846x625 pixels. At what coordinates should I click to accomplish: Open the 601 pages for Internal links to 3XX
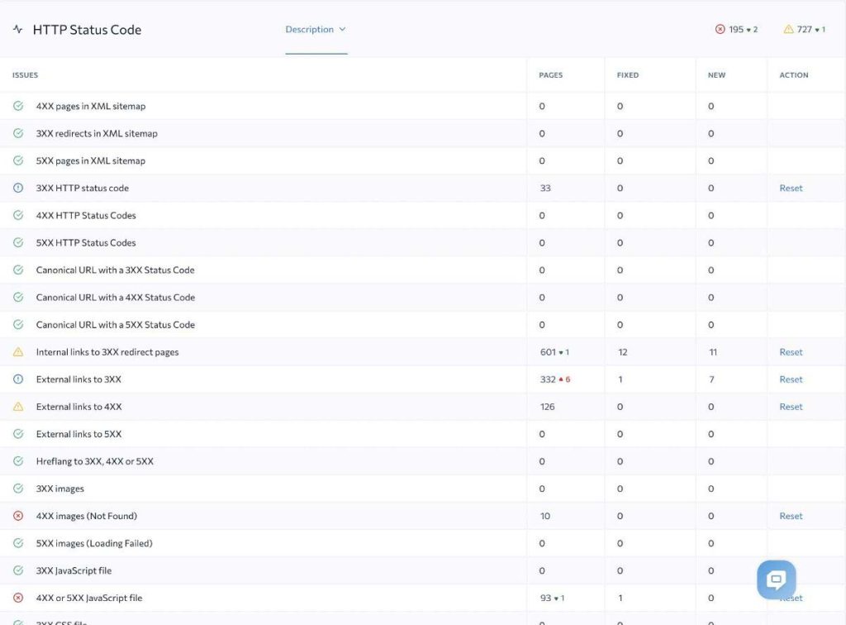pos(548,352)
